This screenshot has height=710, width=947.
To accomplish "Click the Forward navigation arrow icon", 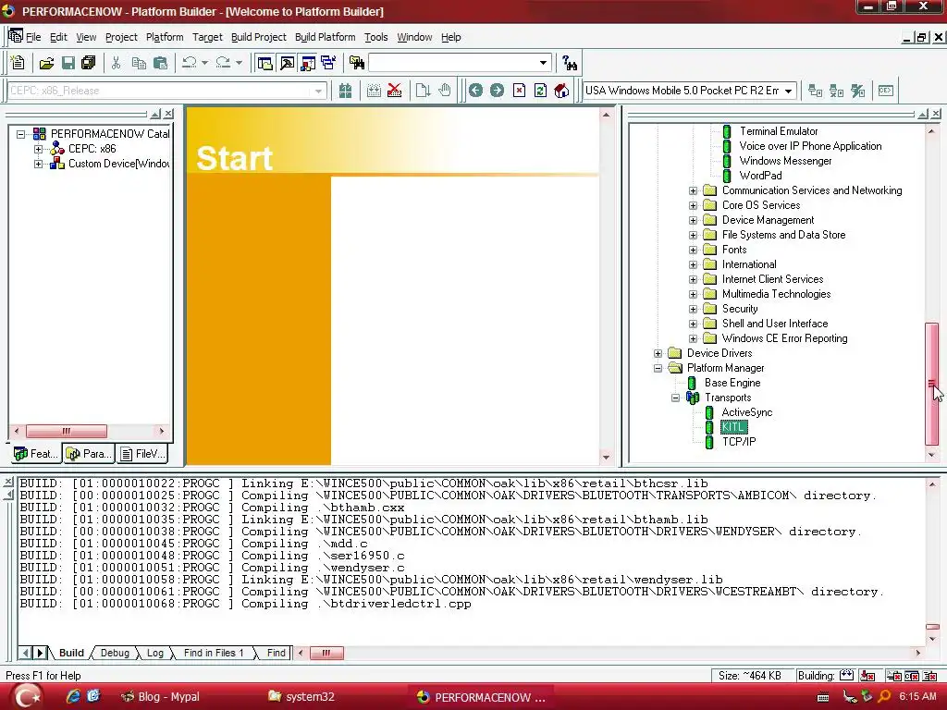I will coord(497,91).
